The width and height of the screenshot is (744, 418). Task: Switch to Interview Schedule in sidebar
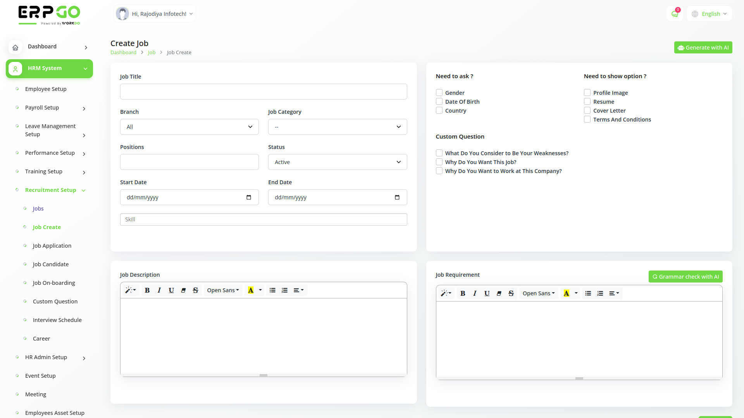57,320
